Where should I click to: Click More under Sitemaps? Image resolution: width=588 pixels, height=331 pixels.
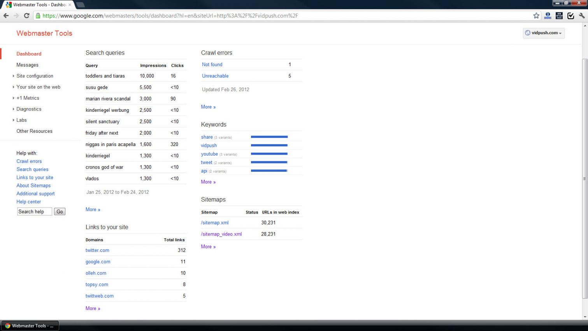pos(208,246)
